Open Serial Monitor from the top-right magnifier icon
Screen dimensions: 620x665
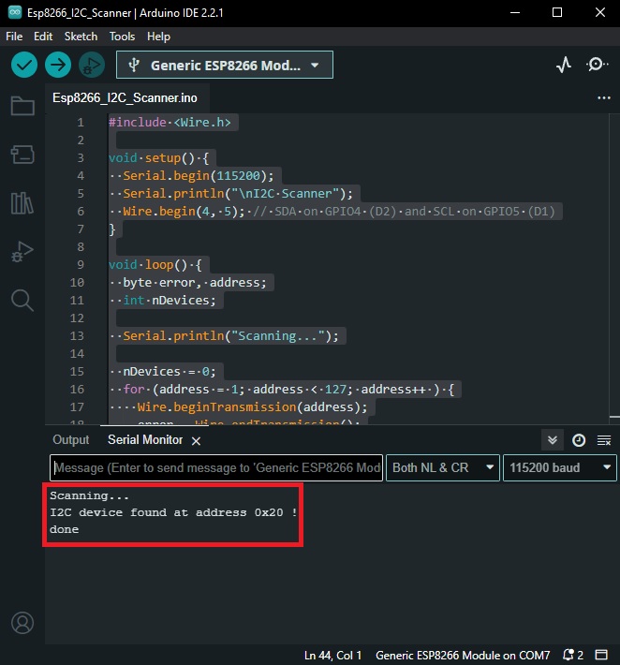[597, 65]
